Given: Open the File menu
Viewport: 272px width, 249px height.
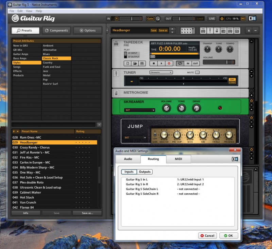Looking at the screenshot, I should [x=12, y=11].
